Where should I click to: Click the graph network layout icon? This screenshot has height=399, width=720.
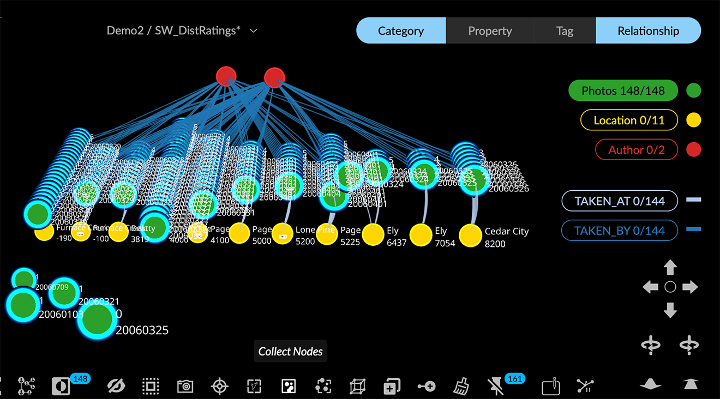click(x=26, y=386)
